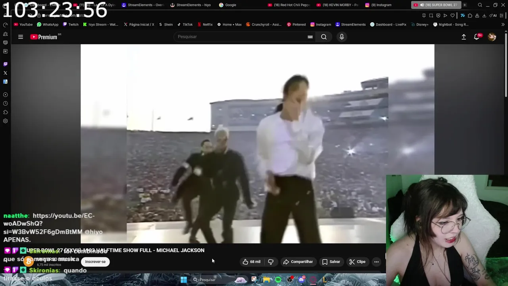
Task: Open easy setup sliders icon
Action: pos(502,15)
